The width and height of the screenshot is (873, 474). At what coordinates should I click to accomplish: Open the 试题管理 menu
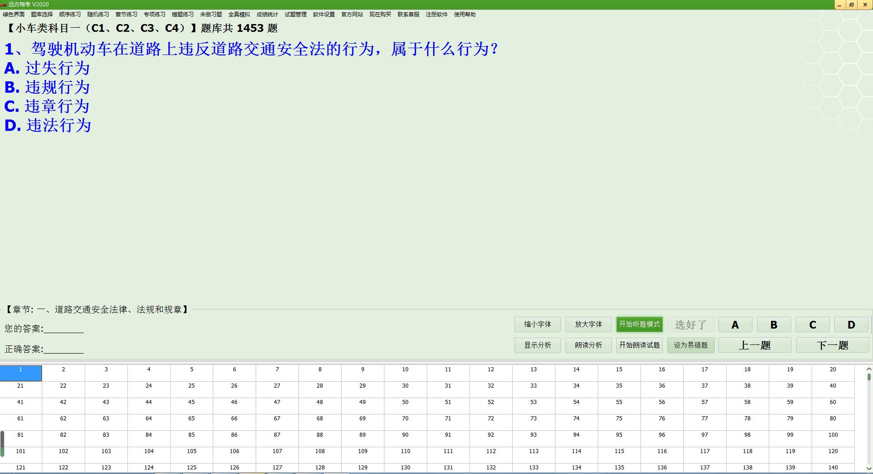(x=296, y=15)
